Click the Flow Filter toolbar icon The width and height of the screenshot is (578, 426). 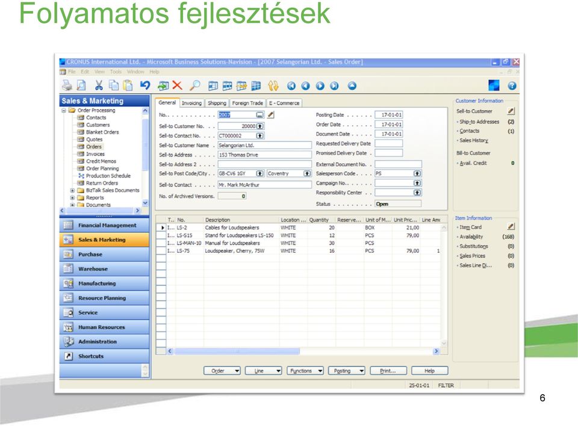(242, 86)
